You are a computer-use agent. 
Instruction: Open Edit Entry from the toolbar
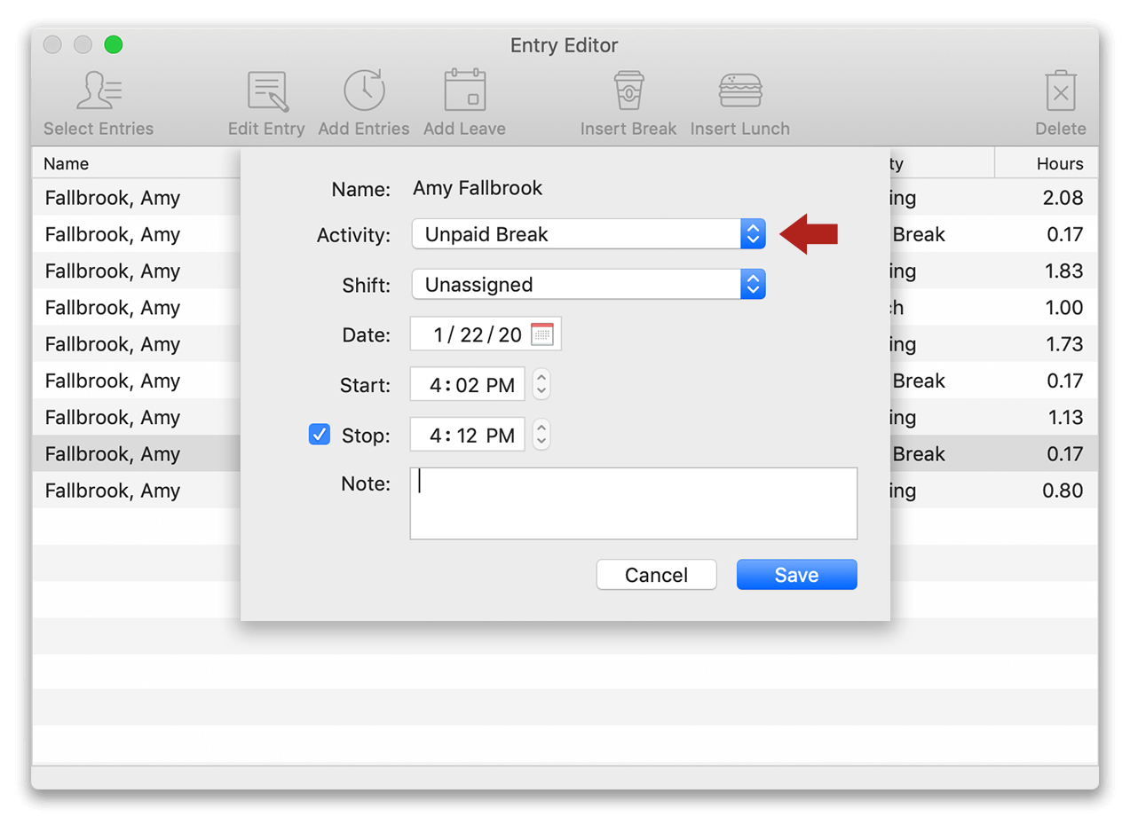pos(266,91)
